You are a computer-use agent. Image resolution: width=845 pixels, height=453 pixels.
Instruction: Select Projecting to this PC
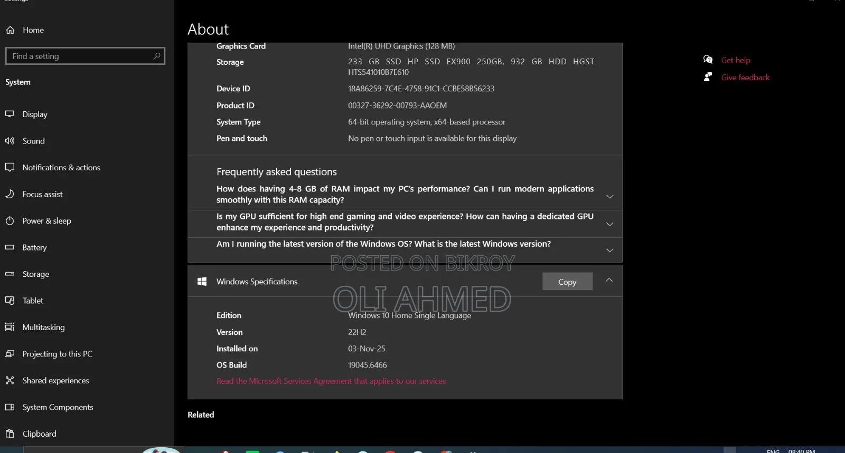pos(57,354)
